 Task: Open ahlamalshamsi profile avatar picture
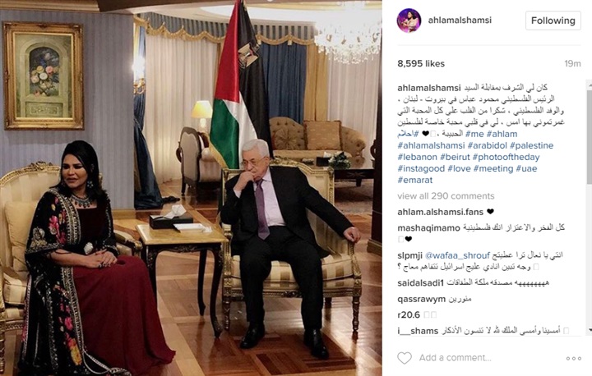click(x=409, y=21)
